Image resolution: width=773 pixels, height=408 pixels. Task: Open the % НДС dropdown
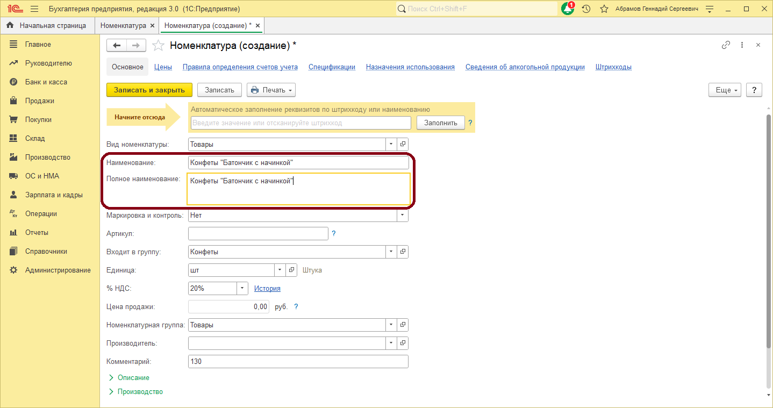[242, 288]
